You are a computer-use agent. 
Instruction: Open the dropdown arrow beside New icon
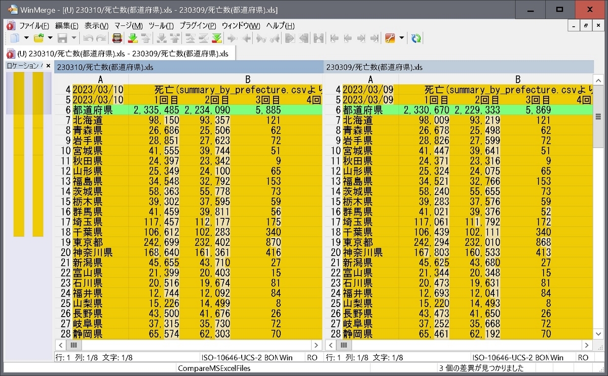[x=26, y=38]
